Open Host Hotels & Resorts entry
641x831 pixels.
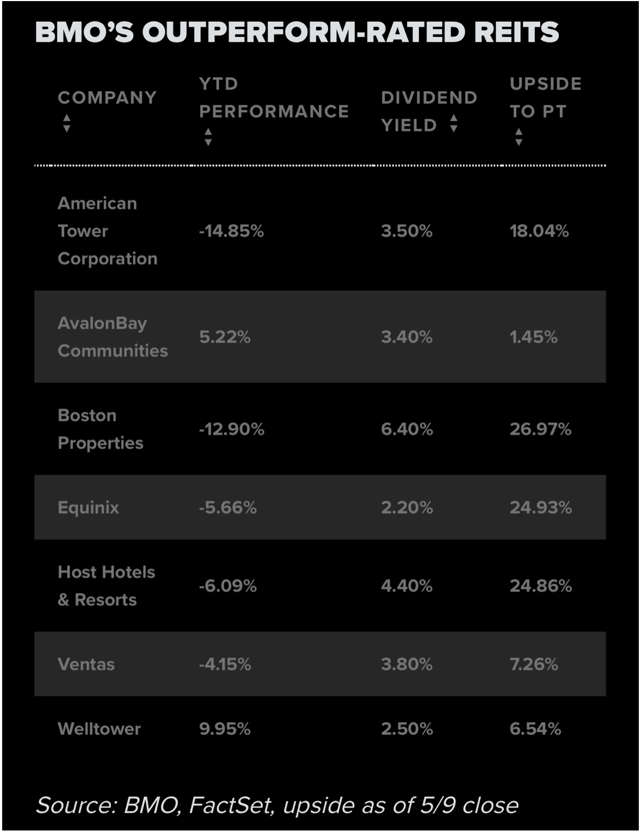106,586
